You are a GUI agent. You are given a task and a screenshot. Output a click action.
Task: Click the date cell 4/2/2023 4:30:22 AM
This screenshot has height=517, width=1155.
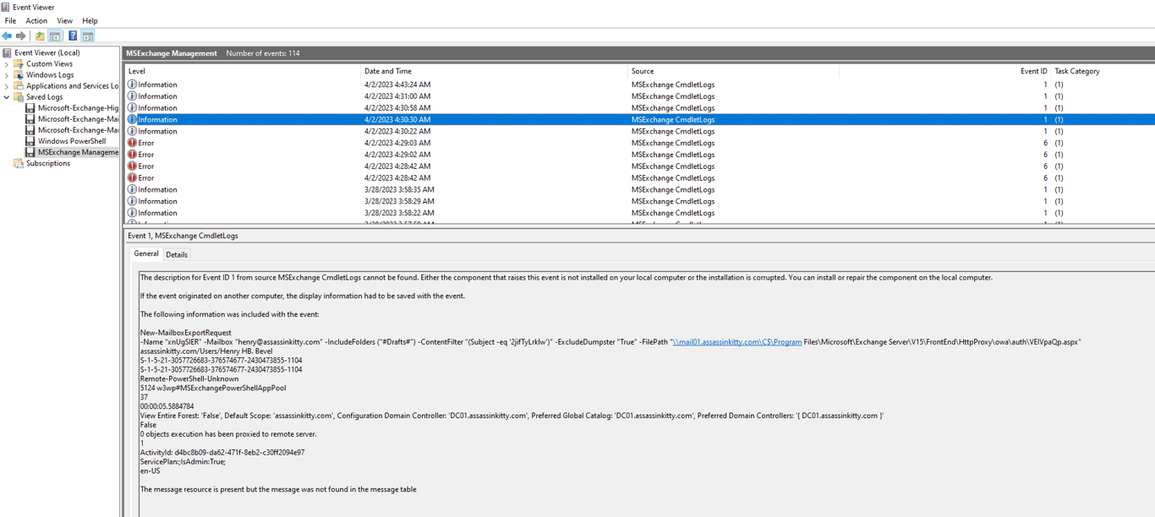tap(397, 131)
